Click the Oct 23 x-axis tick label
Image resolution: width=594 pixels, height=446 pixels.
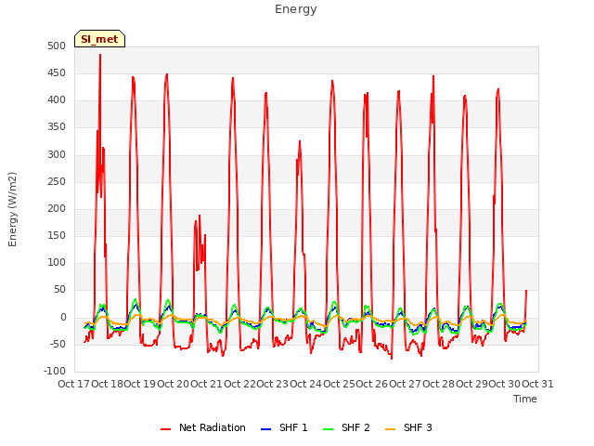click(272, 384)
